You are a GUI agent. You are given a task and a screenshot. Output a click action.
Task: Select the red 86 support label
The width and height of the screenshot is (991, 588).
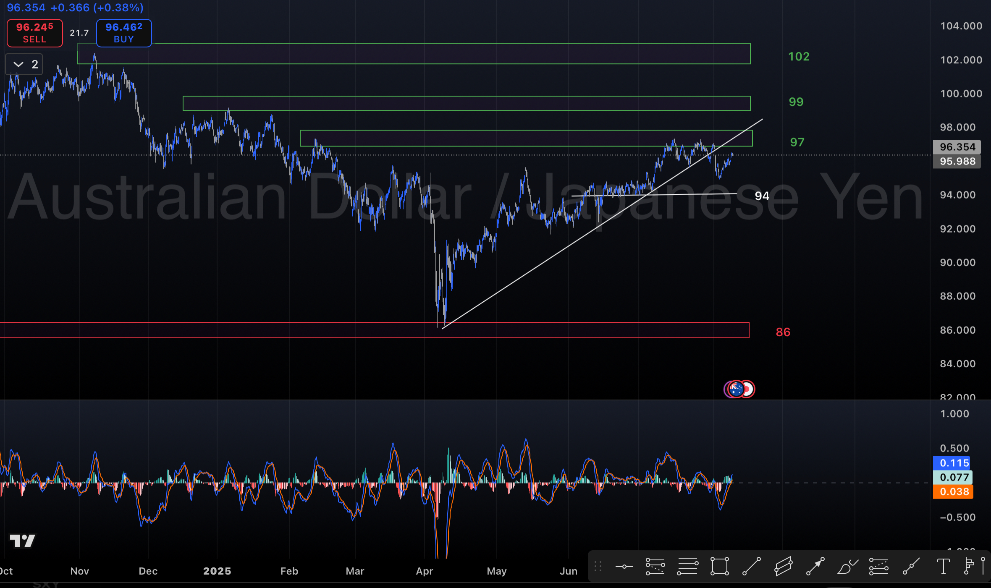click(783, 332)
